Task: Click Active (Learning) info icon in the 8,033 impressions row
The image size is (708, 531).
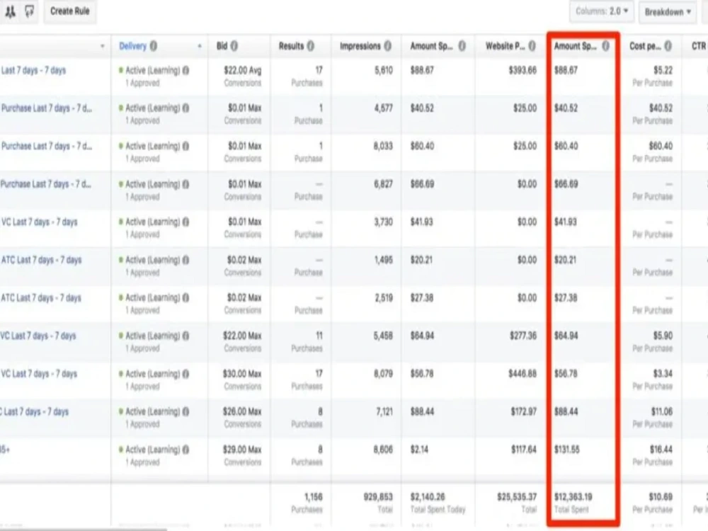Action: [x=185, y=147]
